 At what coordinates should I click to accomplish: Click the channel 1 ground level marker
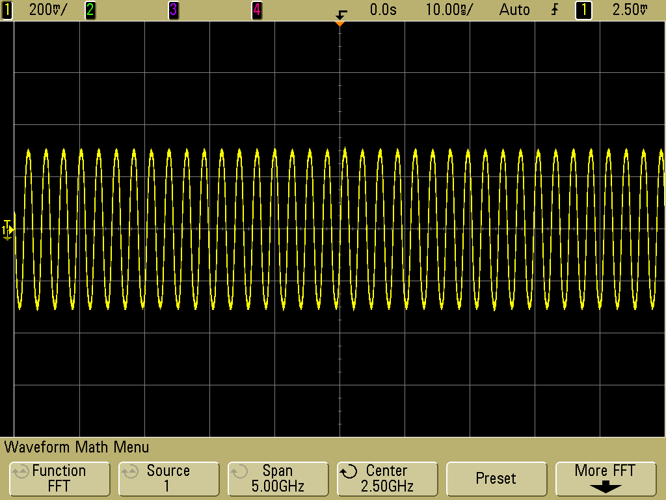(7, 229)
